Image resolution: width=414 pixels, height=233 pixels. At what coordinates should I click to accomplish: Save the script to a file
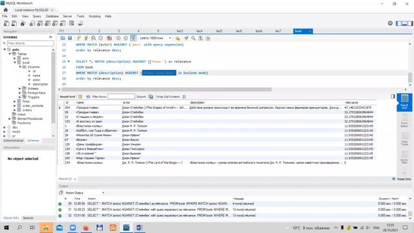click(x=70, y=38)
